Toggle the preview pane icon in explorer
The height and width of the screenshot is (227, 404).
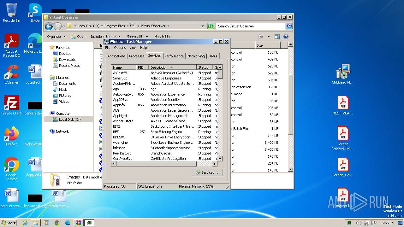tap(277, 37)
